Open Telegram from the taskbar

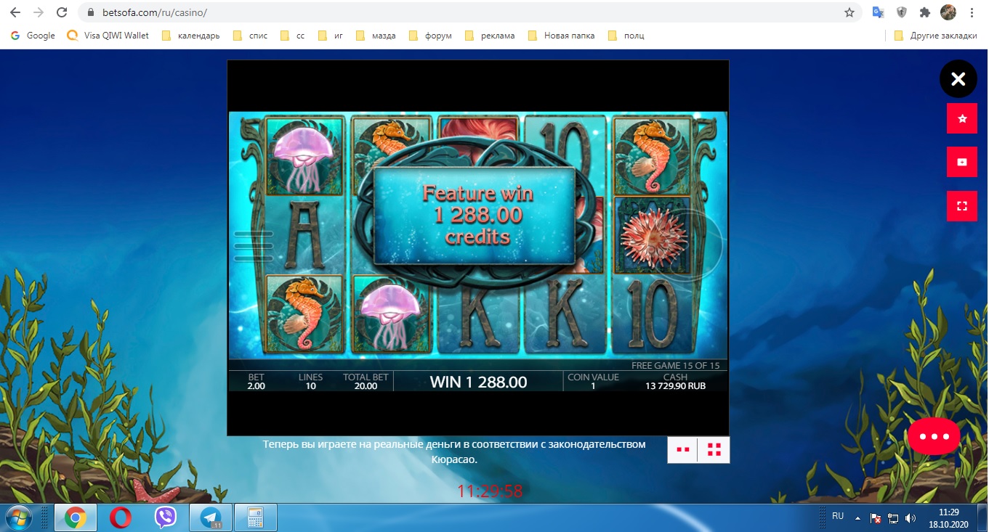(x=211, y=517)
